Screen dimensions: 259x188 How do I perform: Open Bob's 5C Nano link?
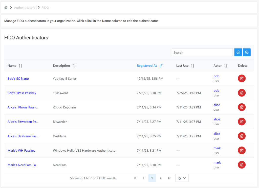click(x=18, y=79)
